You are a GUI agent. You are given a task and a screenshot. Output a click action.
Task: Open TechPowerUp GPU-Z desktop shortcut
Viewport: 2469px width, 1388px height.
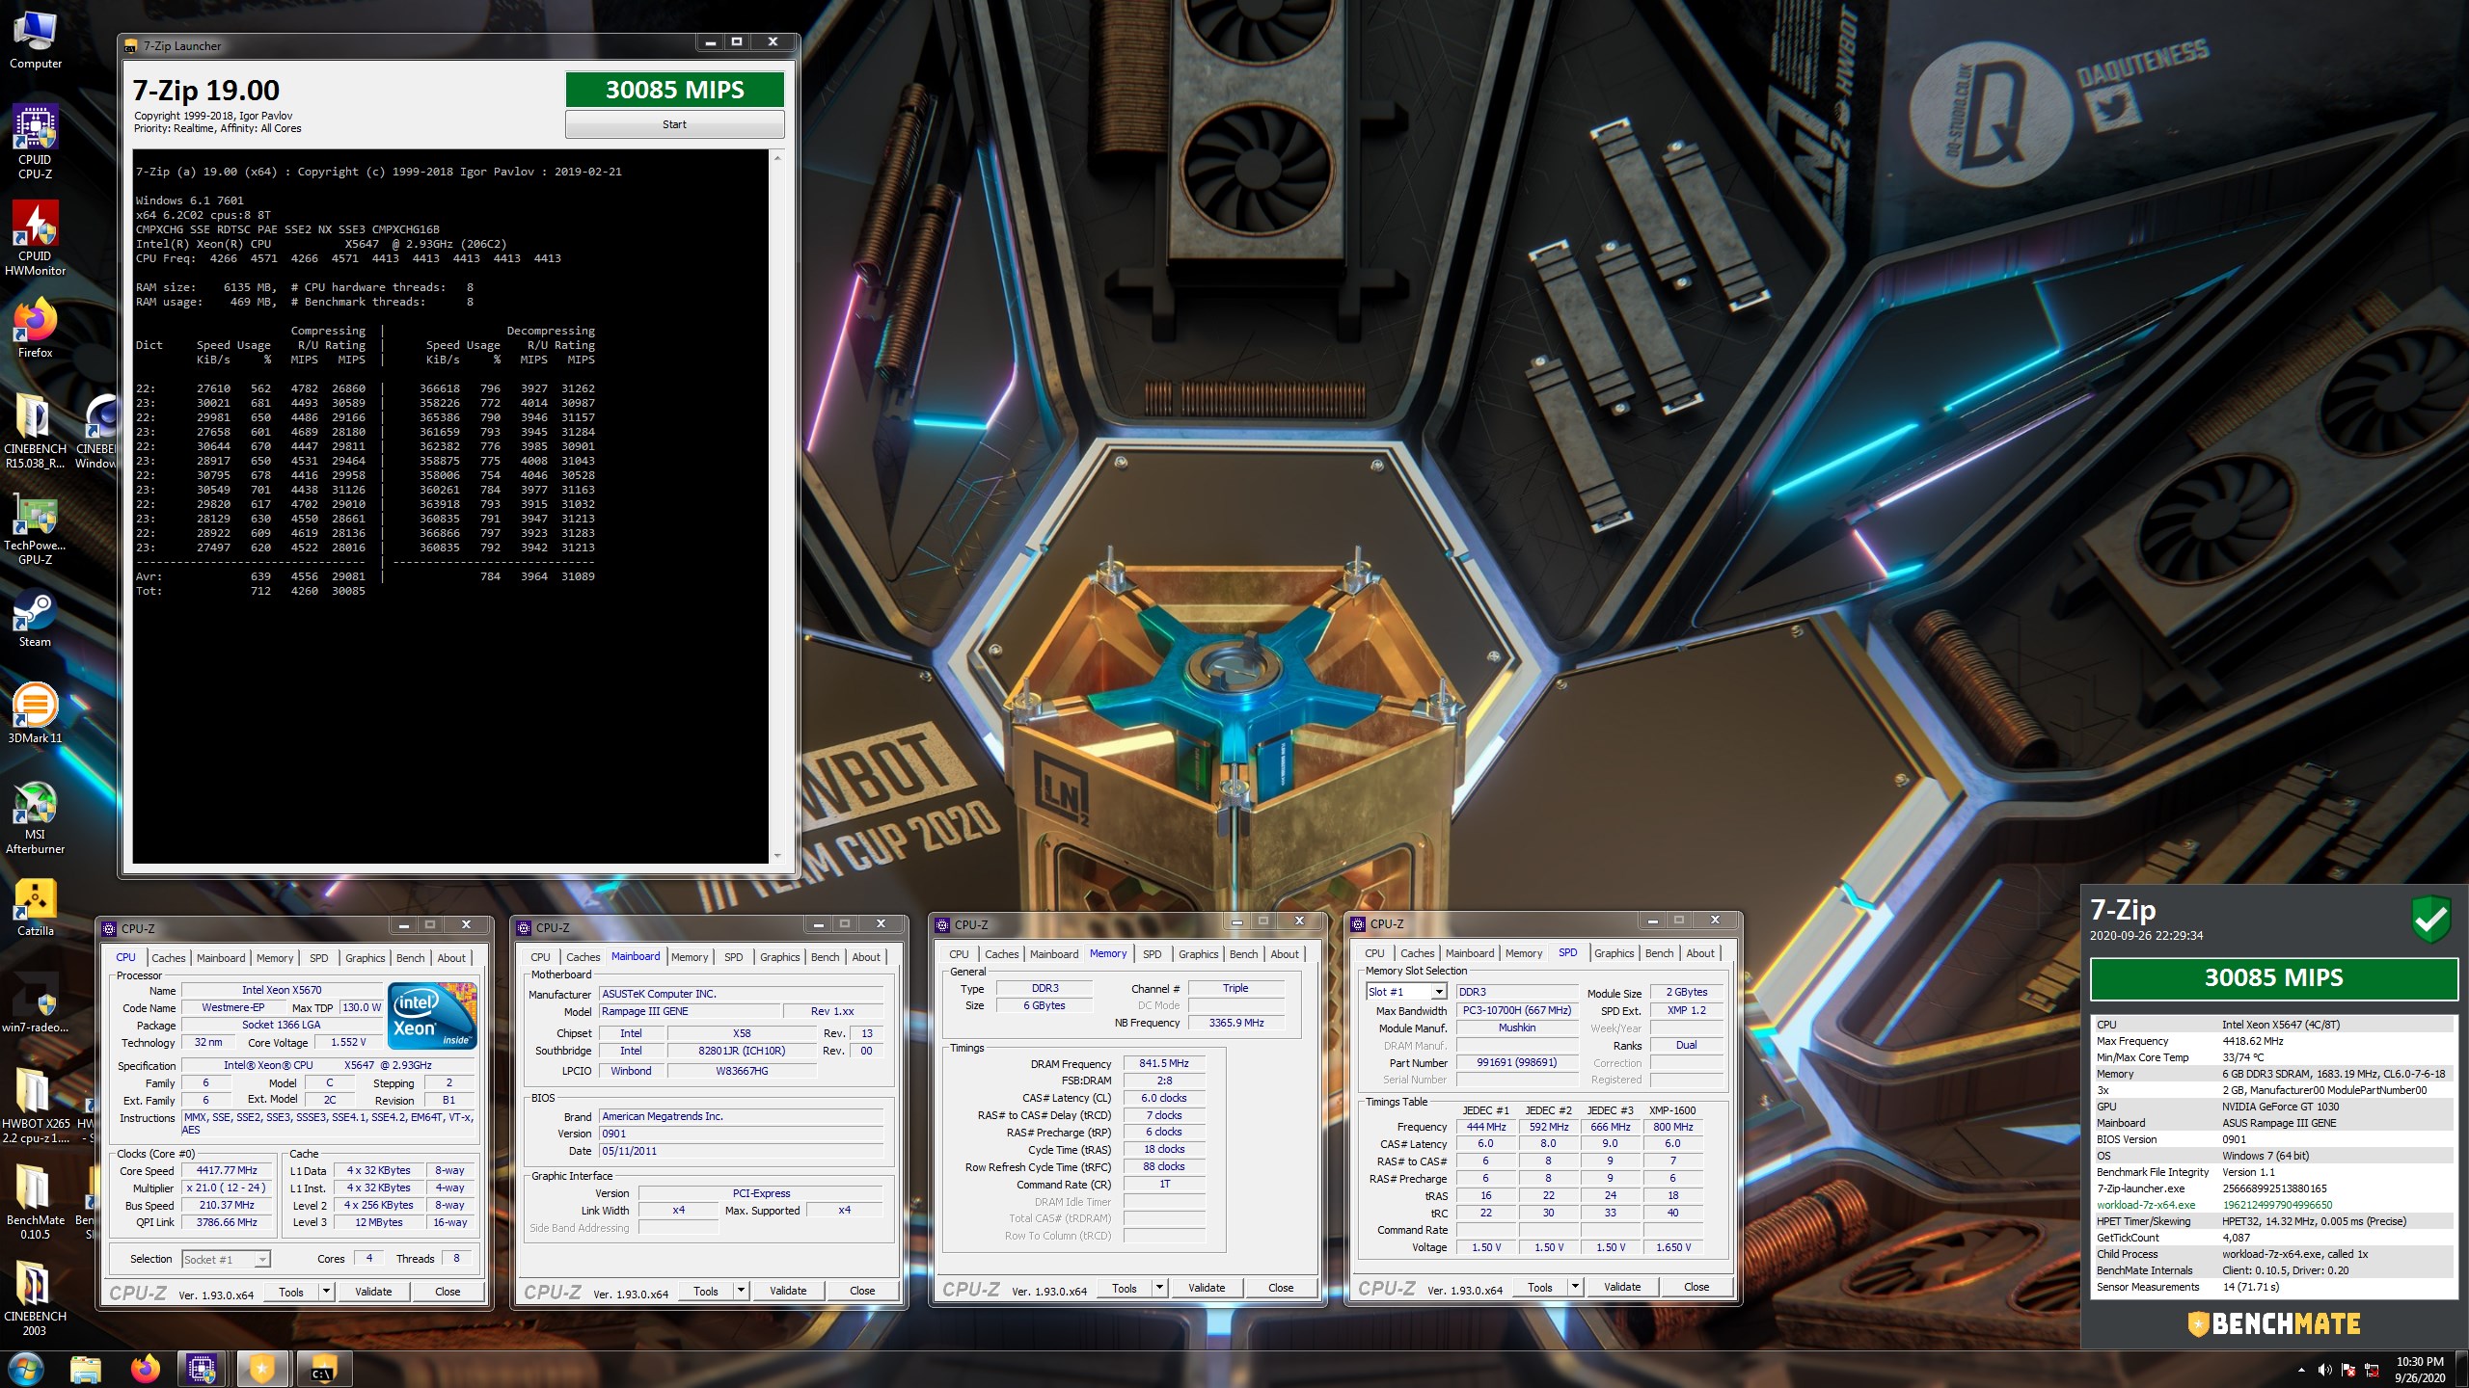point(35,527)
